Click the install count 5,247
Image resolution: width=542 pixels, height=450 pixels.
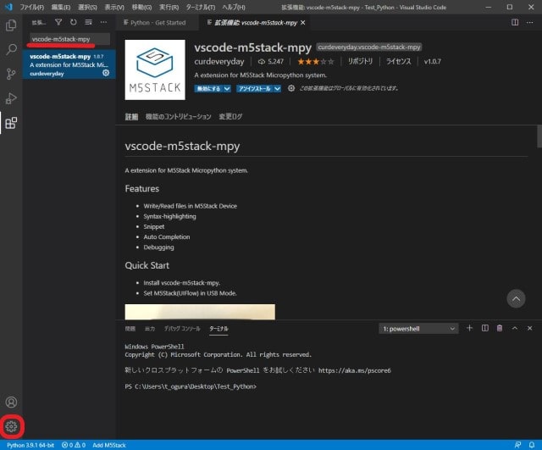pyautogui.click(x=271, y=61)
